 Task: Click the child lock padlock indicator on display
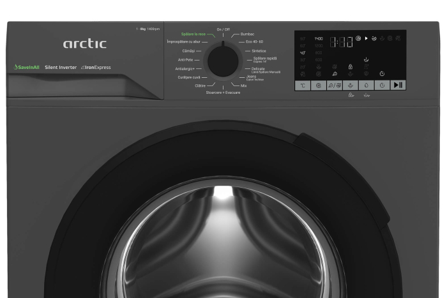click(x=351, y=67)
